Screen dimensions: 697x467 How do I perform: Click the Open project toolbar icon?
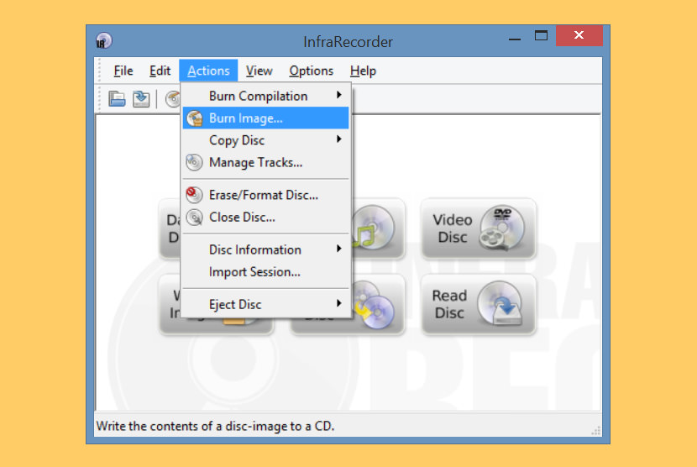[117, 99]
